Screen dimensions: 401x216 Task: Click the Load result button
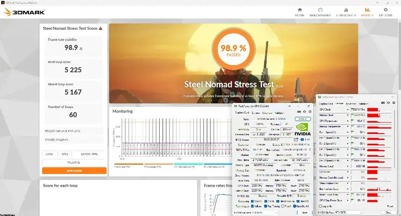pyautogui.click(x=49, y=154)
